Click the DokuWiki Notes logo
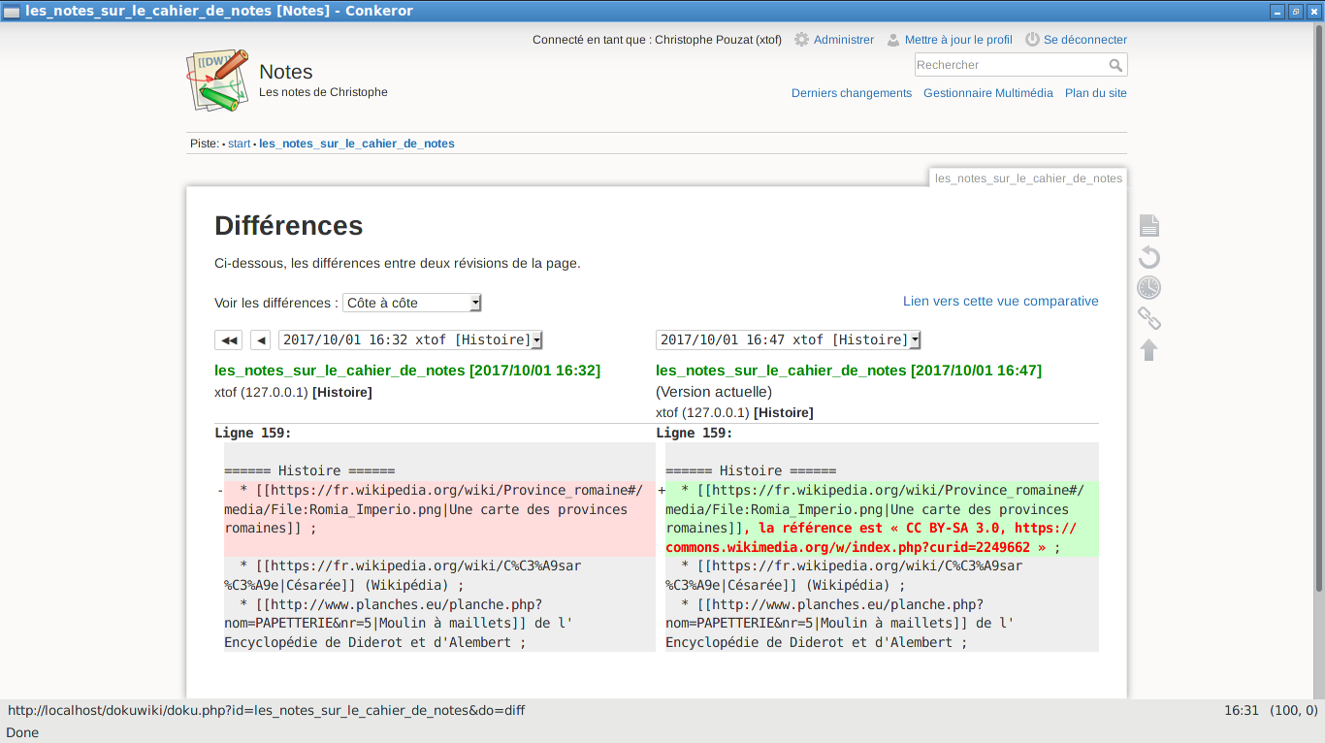 coord(217,81)
